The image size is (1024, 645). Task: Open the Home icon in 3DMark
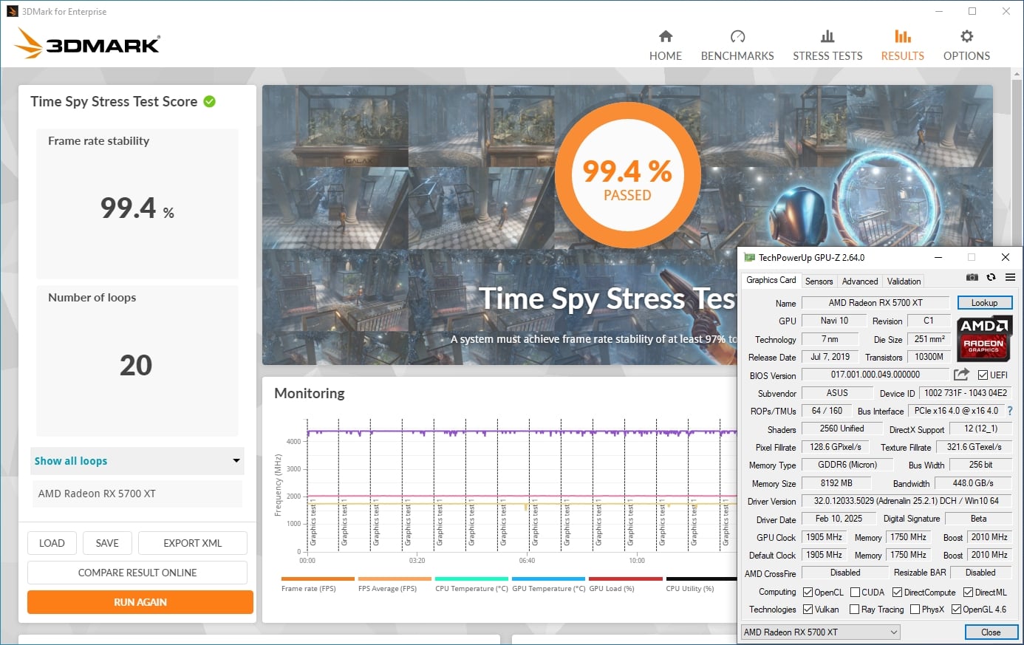tap(666, 36)
